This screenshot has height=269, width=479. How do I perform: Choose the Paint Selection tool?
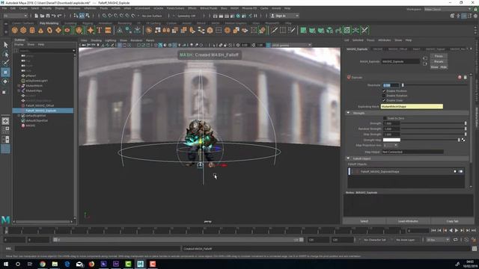(x=5, y=63)
